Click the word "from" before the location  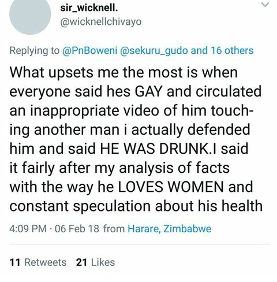pyautogui.click(x=114, y=229)
